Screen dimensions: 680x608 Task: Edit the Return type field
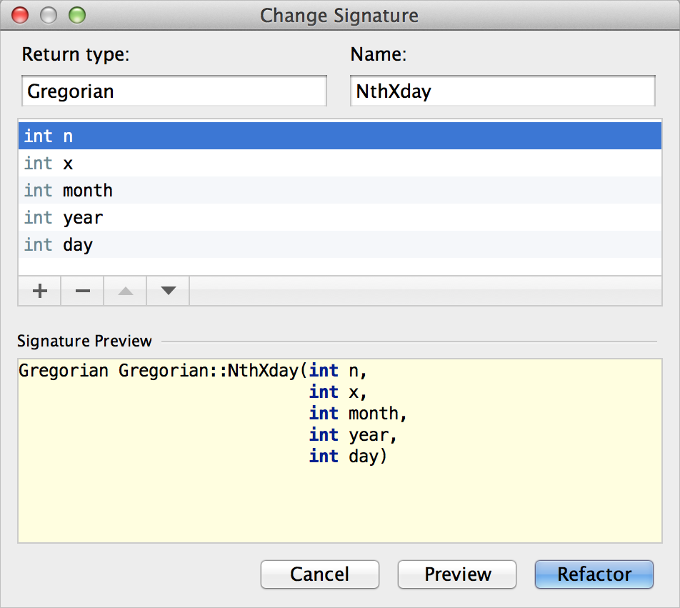174,91
